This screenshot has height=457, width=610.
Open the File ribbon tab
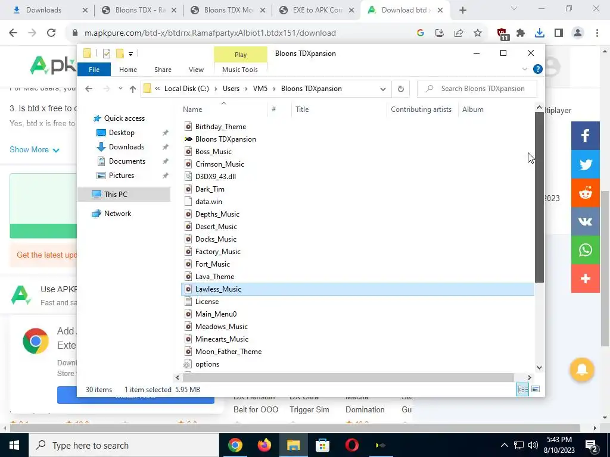94,70
